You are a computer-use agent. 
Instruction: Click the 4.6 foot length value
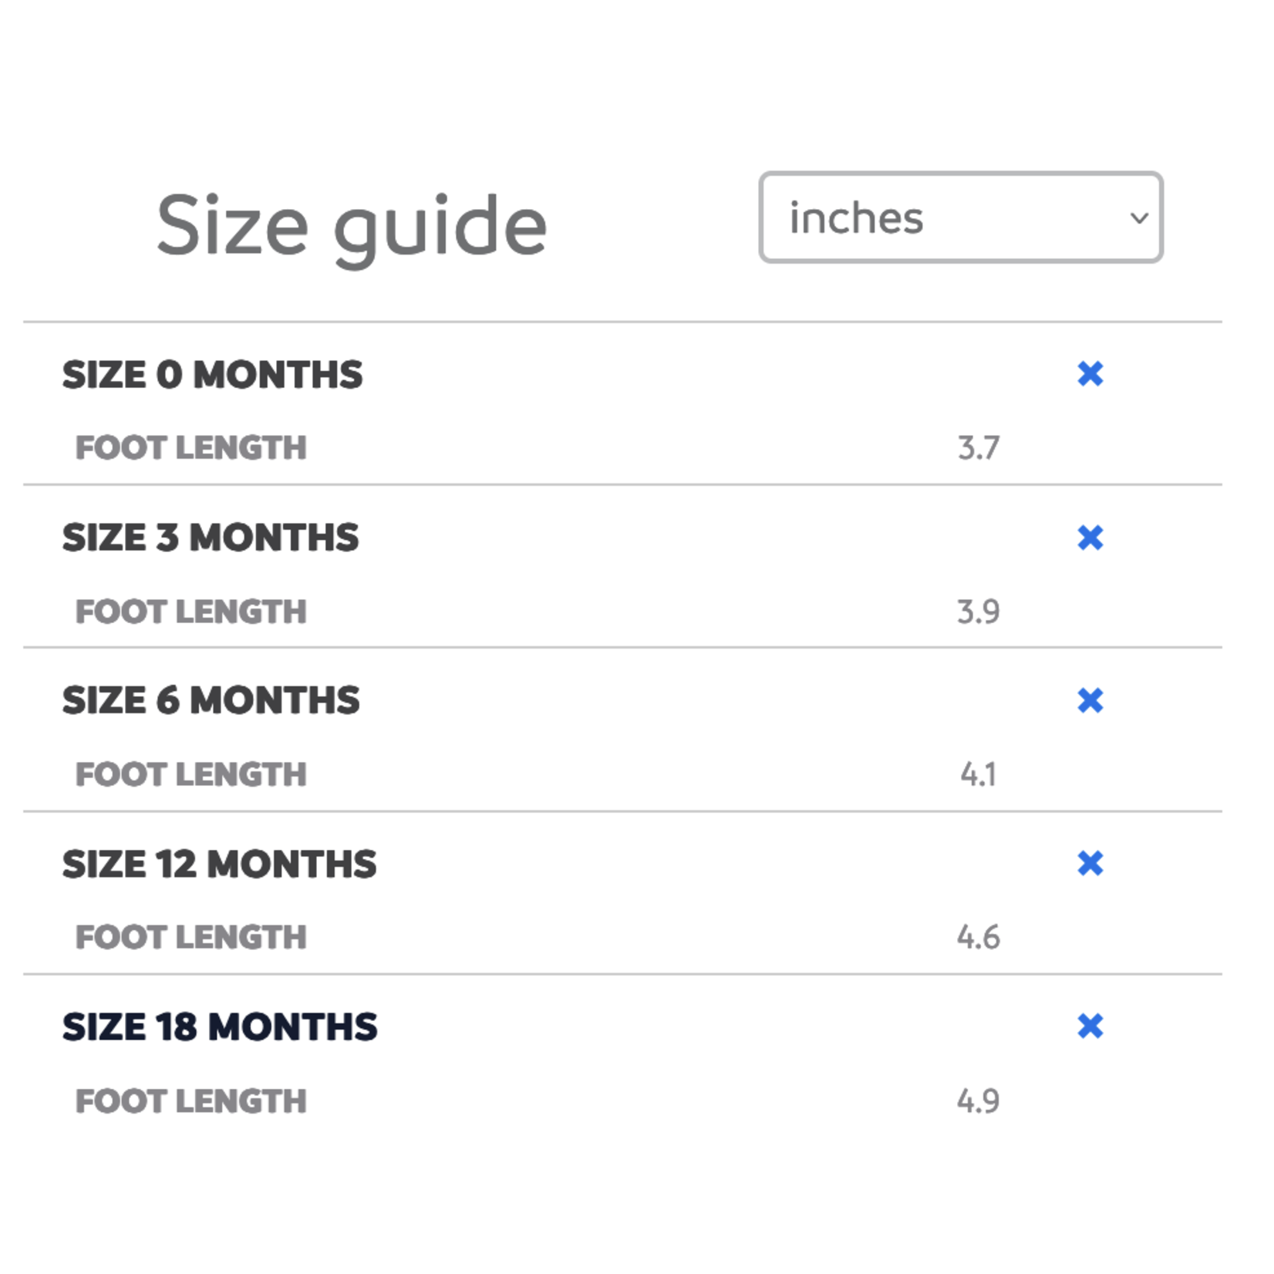tap(978, 937)
